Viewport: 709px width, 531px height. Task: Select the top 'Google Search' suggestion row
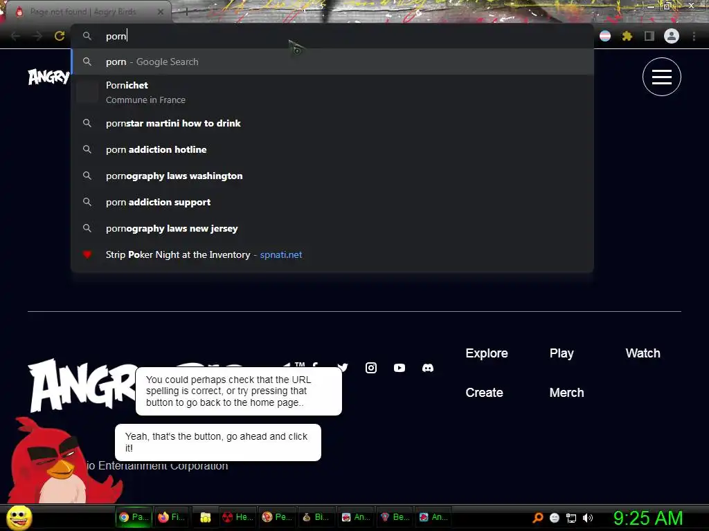pyautogui.click(x=332, y=62)
